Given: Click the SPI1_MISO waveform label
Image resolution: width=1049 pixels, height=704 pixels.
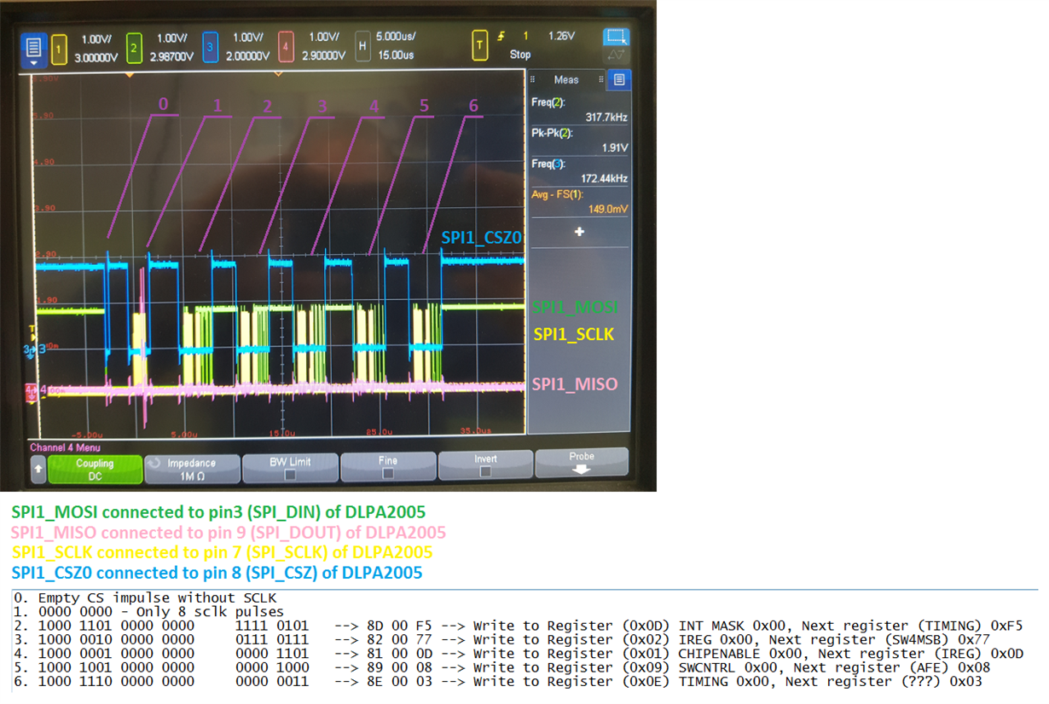Looking at the screenshot, I should click(575, 384).
